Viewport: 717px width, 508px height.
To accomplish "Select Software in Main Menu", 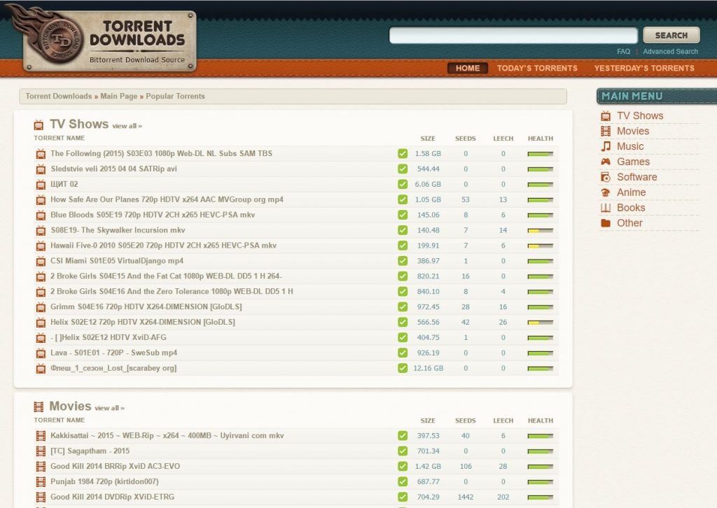I will point(636,177).
